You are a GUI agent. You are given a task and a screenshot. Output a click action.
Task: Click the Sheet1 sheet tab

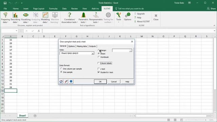pyautogui.click(x=22, y=116)
